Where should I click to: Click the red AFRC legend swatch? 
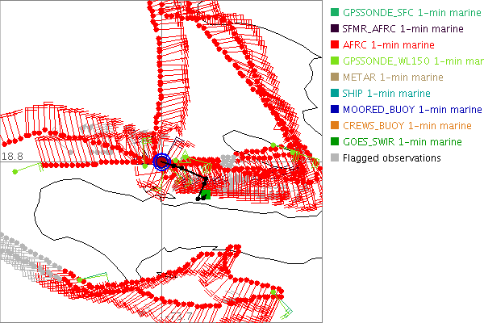pos(333,45)
